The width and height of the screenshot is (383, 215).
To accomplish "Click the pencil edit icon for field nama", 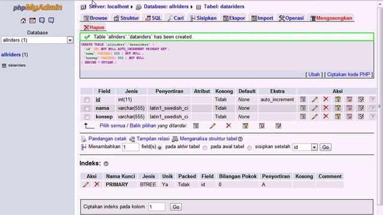I will point(314,108).
